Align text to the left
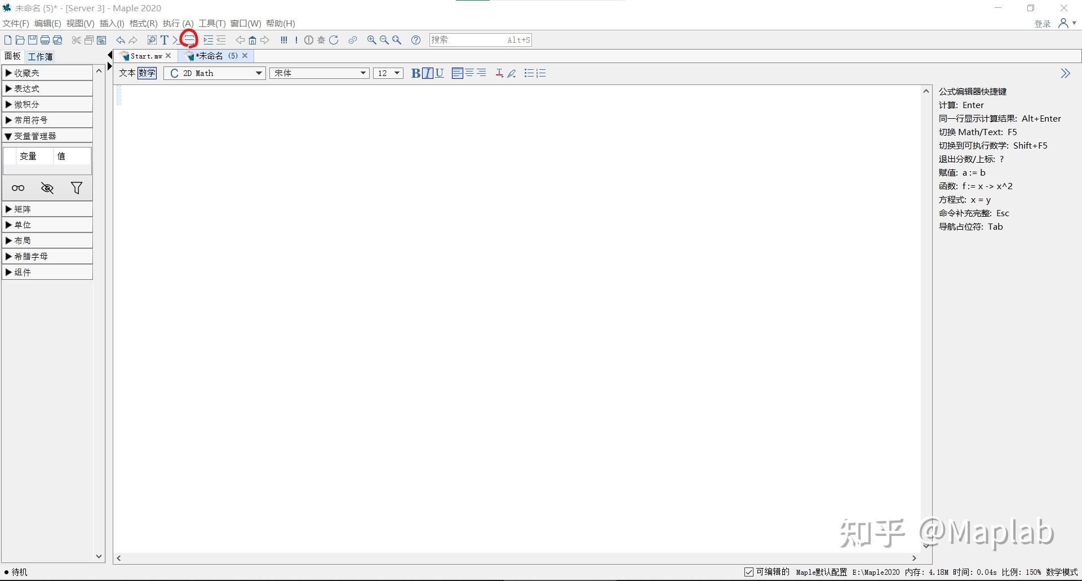Image resolution: width=1082 pixels, height=581 pixels. pyautogui.click(x=458, y=73)
